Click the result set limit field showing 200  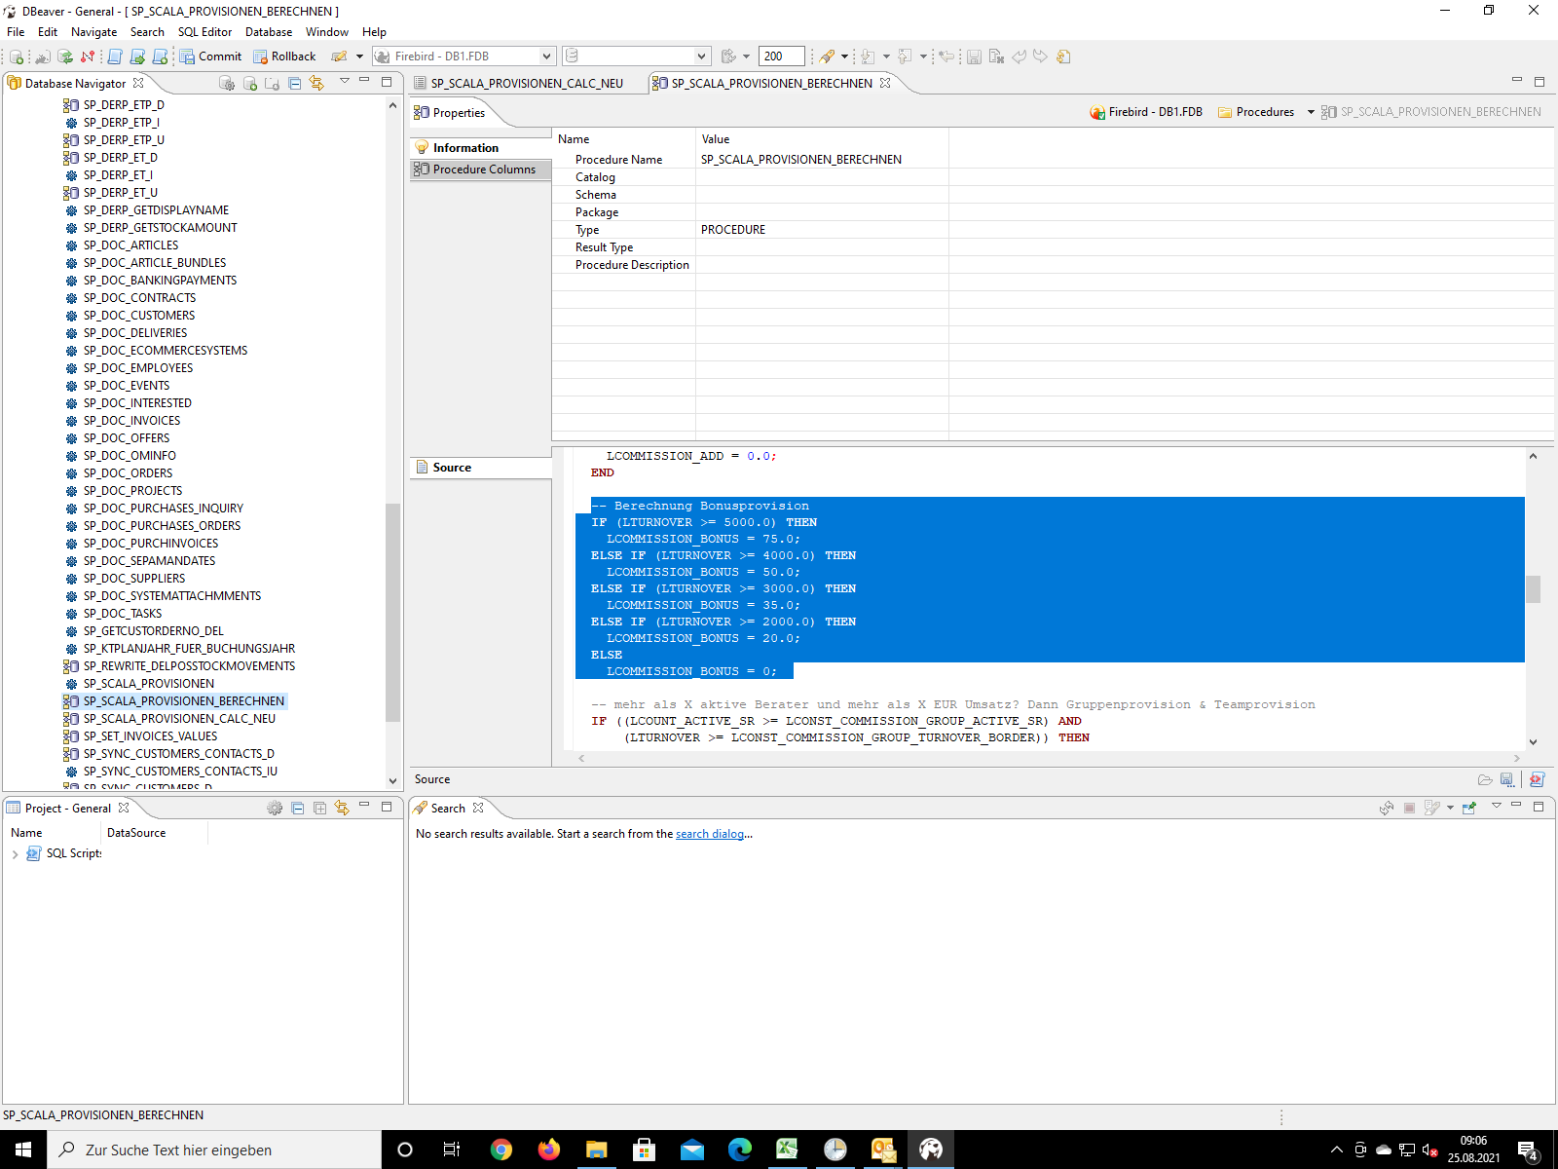click(x=782, y=57)
